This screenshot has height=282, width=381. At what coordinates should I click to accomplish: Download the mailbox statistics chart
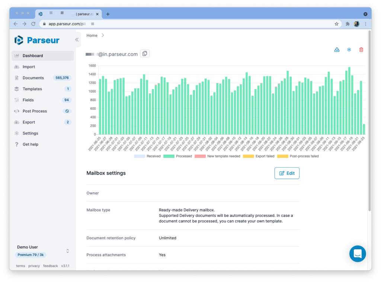point(337,49)
